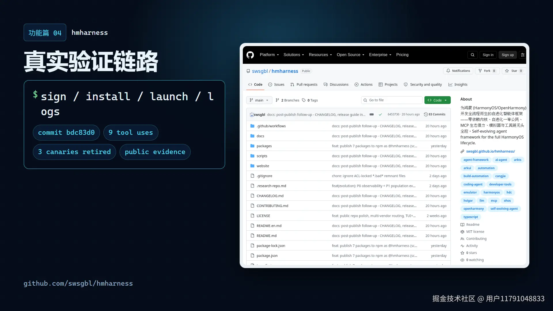The image size is (553, 311).
Task: Expand the Open Source menu
Action: tap(351, 55)
